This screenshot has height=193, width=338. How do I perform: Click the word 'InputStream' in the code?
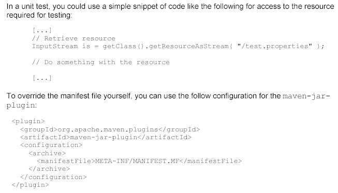[55, 47]
